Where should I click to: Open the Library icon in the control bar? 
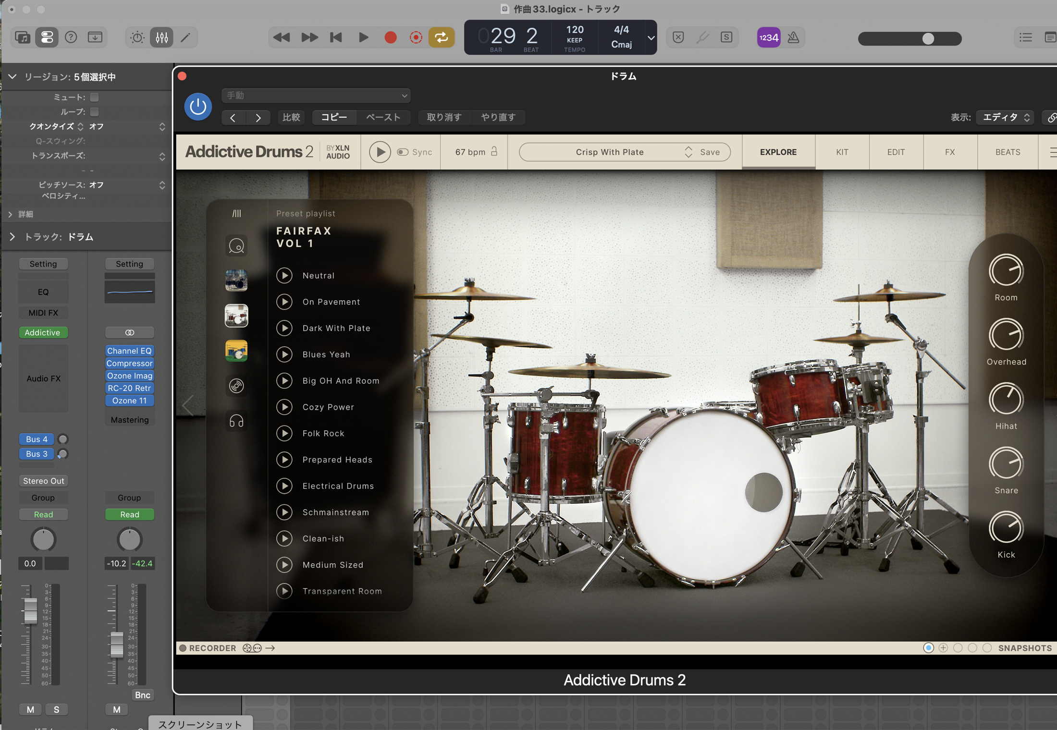click(23, 37)
